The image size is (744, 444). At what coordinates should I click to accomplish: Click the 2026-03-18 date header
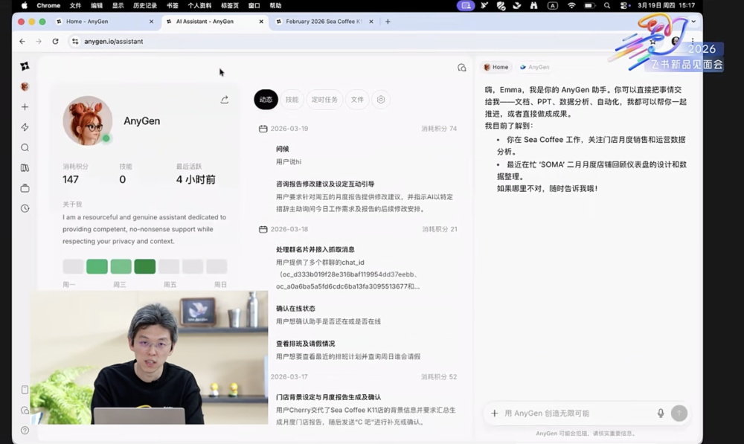click(x=289, y=229)
